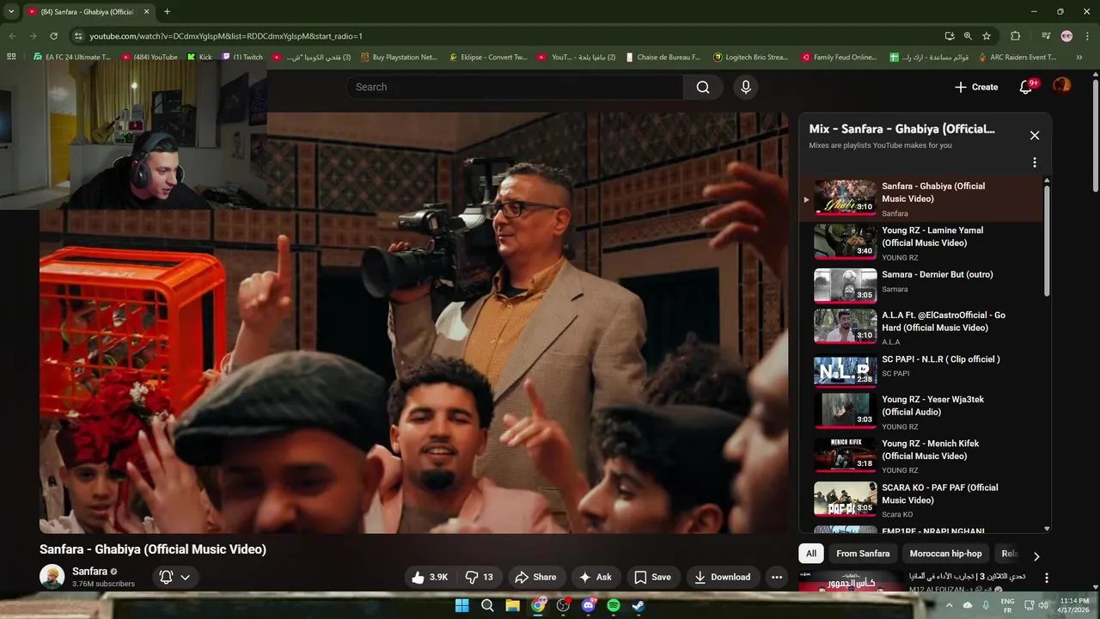Screen dimensions: 1100x619
Task: Open the Kick bookmark
Action: (199, 57)
